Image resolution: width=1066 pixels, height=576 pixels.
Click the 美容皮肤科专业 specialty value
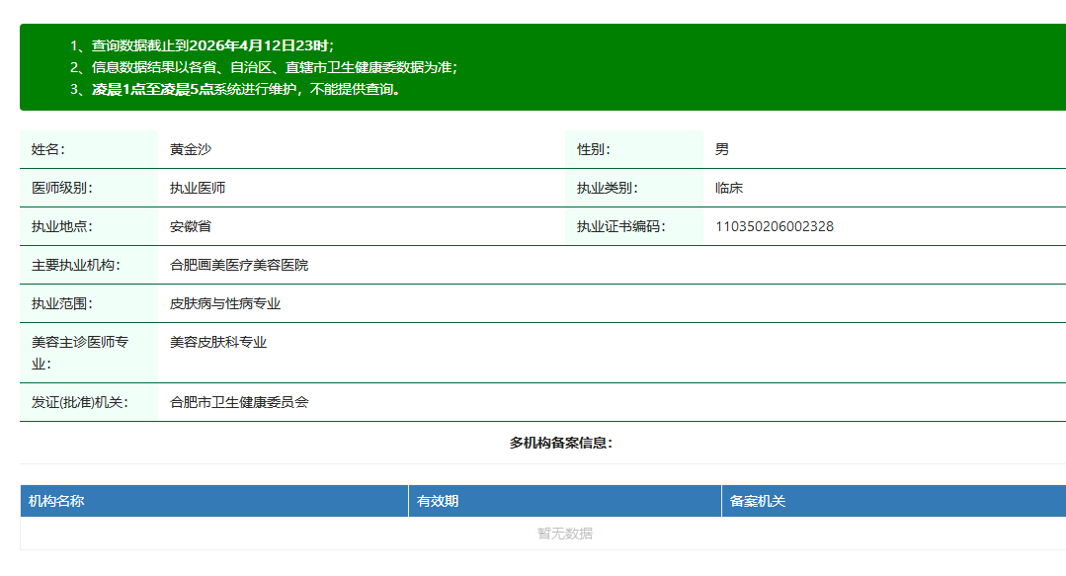click(218, 342)
